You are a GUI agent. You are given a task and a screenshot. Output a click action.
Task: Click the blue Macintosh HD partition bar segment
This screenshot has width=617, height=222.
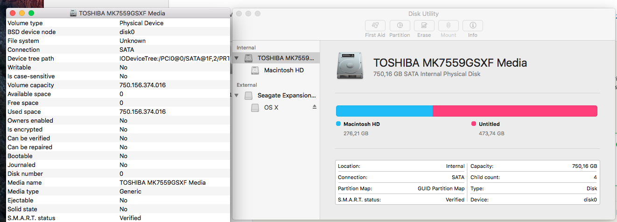click(x=384, y=111)
